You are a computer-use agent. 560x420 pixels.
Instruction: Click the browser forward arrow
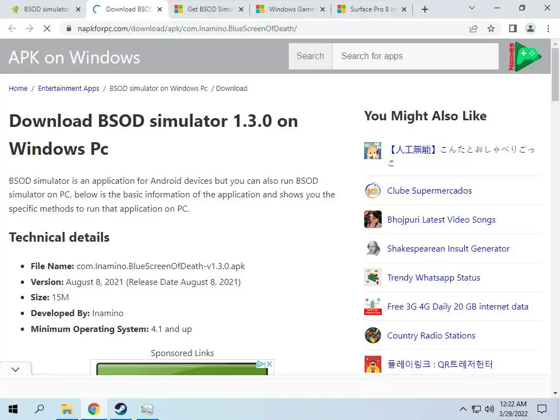[30, 28]
